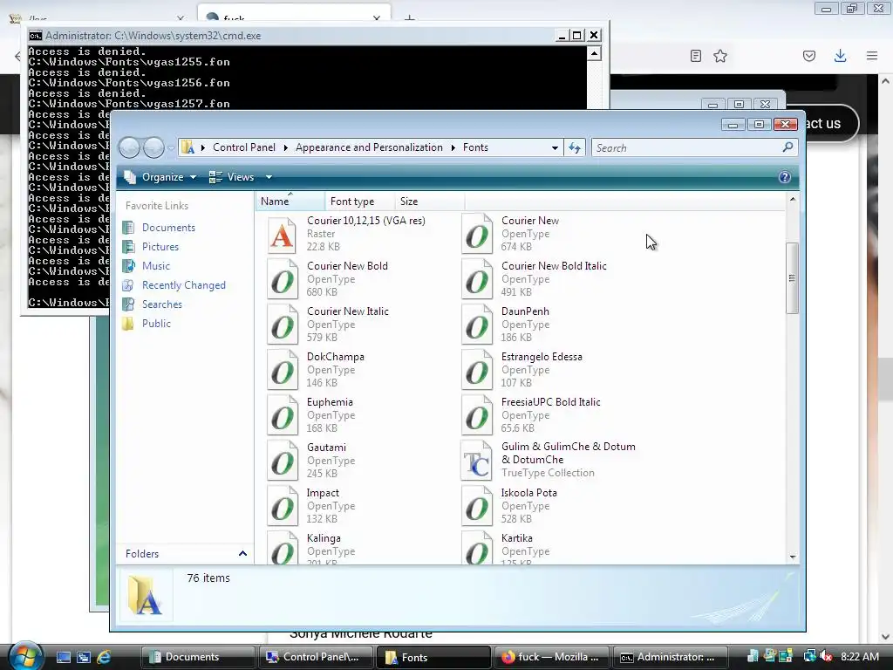Open the Courier 10,12,15 (VGA res) raster font icon
The height and width of the screenshot is (670, 893).
282,234
